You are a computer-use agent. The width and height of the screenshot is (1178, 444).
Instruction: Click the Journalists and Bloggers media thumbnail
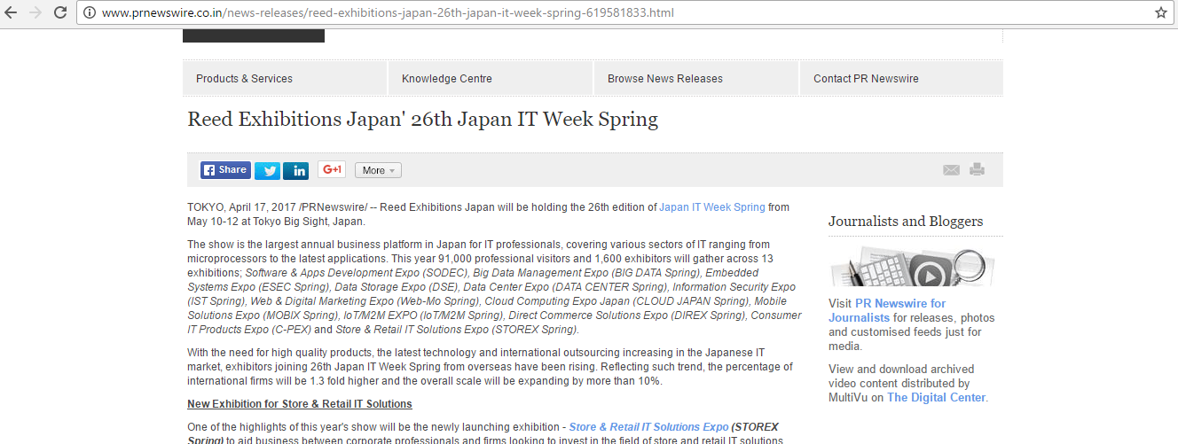click(911, 267)
